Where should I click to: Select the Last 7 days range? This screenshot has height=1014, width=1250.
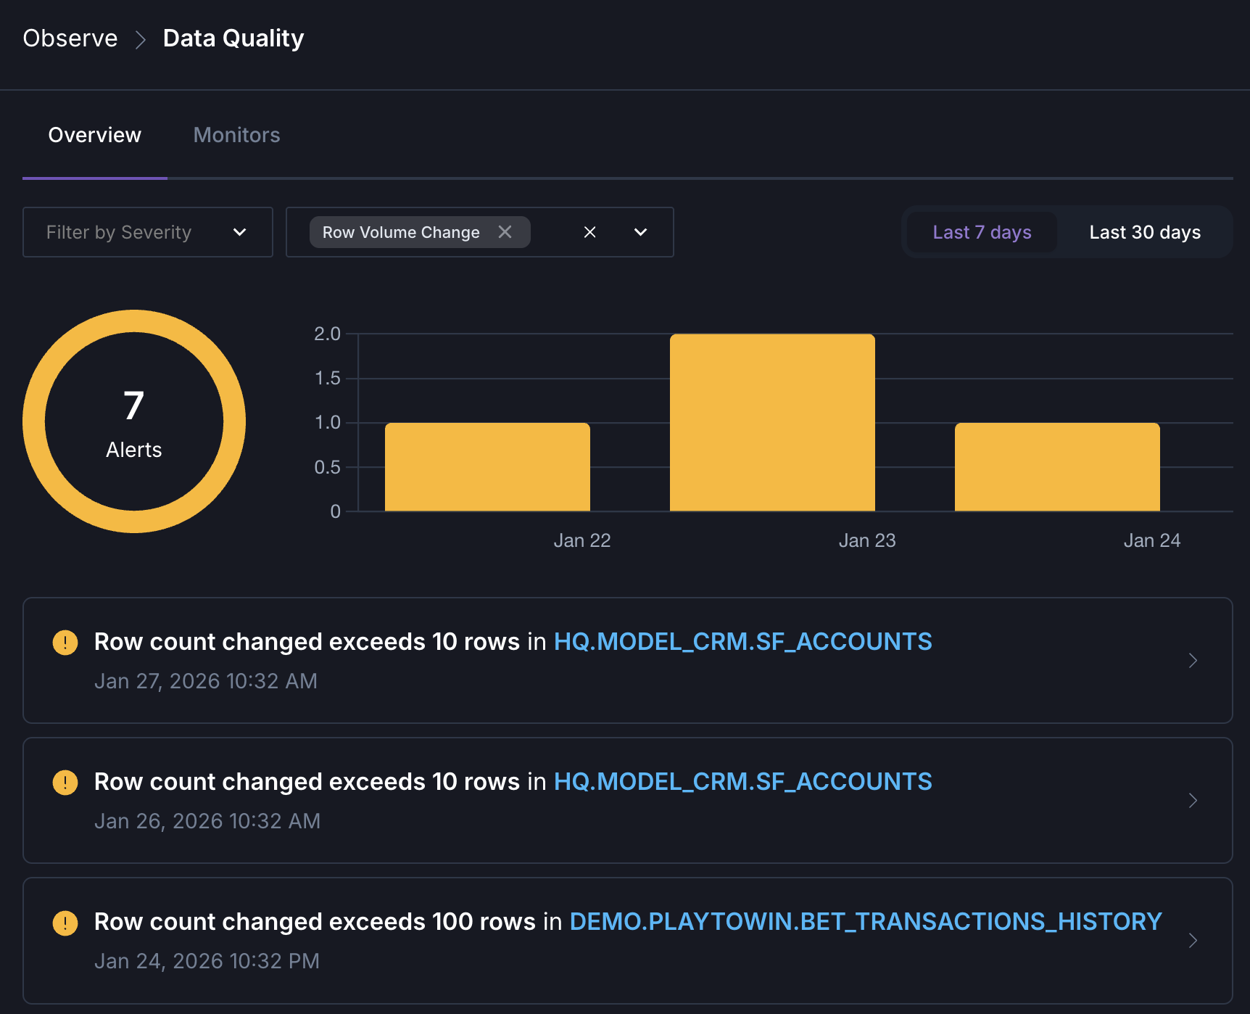(981, 232)
